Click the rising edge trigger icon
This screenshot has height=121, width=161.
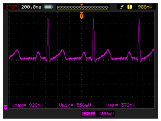pos(122,7)
